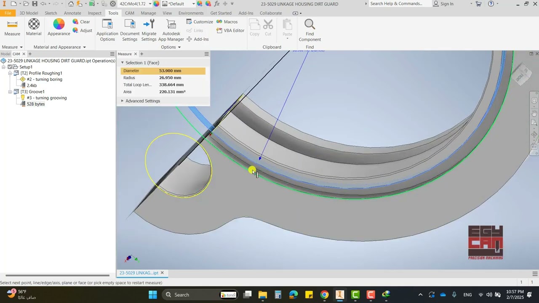Open Google Chrome from taskbar
The image size is (539, 303).
click(324, 295)
